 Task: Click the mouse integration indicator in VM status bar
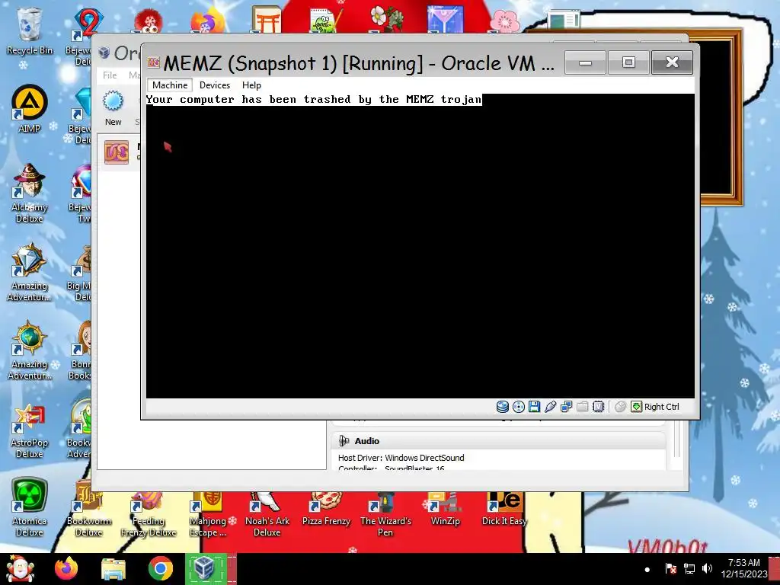[620, 407]
